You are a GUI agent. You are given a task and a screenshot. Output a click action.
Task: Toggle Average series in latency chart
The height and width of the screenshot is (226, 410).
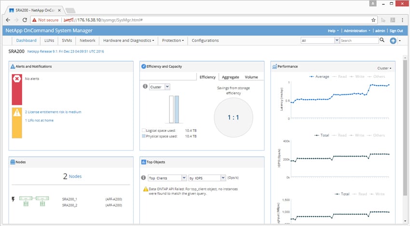[x=319, y=76]
